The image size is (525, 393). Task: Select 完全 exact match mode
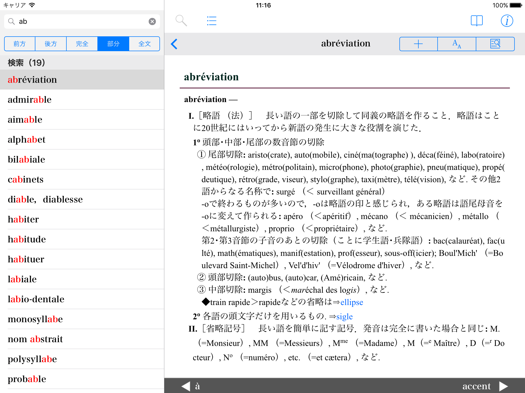pyautogui.click(x=82, y=44)
